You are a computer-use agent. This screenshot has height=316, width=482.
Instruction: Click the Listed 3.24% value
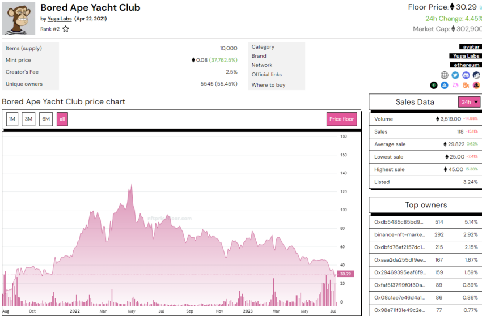(x=471, y=182)
